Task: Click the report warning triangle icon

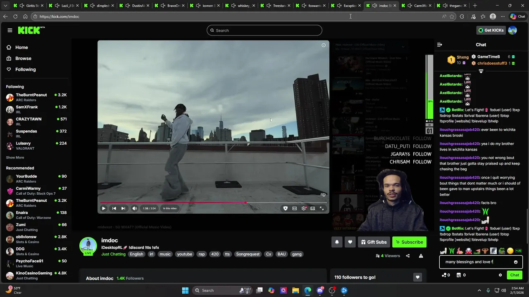Action: click(x=421, y=256)
